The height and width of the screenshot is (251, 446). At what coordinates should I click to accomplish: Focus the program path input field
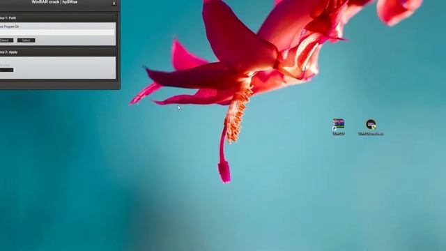[57, 33]
